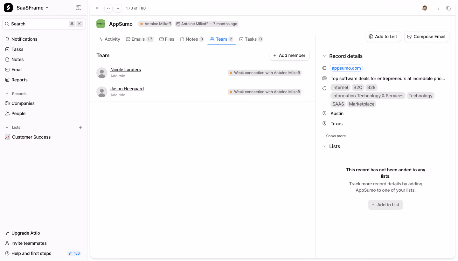Open options menu for Nicole Landers row

point(306,73)
